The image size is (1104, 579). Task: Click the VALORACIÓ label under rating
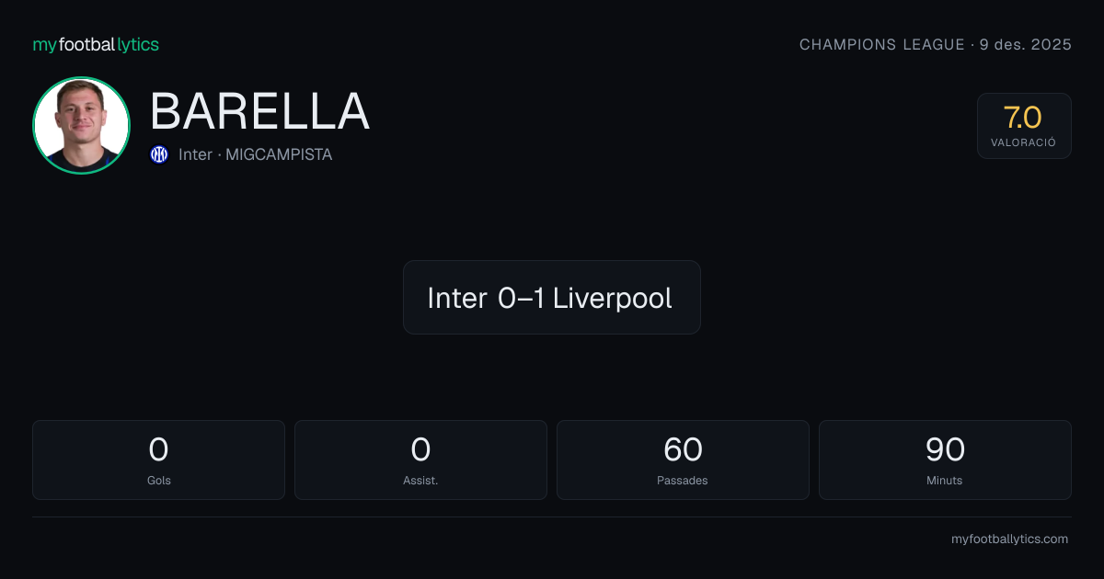coord(1024,143)
